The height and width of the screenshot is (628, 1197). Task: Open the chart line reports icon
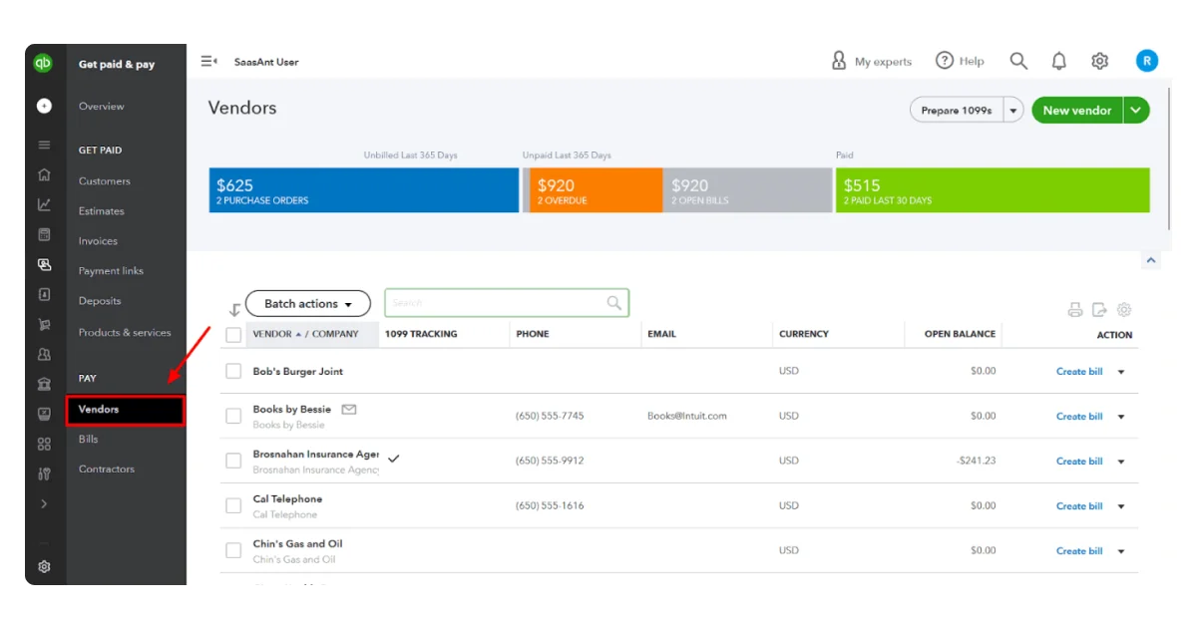click(x=44, y=204)
